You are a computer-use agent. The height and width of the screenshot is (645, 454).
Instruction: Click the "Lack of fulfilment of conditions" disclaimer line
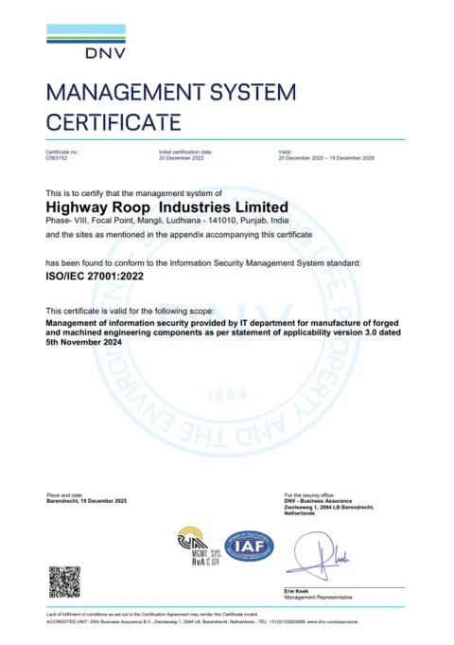(x=152, y=614)
